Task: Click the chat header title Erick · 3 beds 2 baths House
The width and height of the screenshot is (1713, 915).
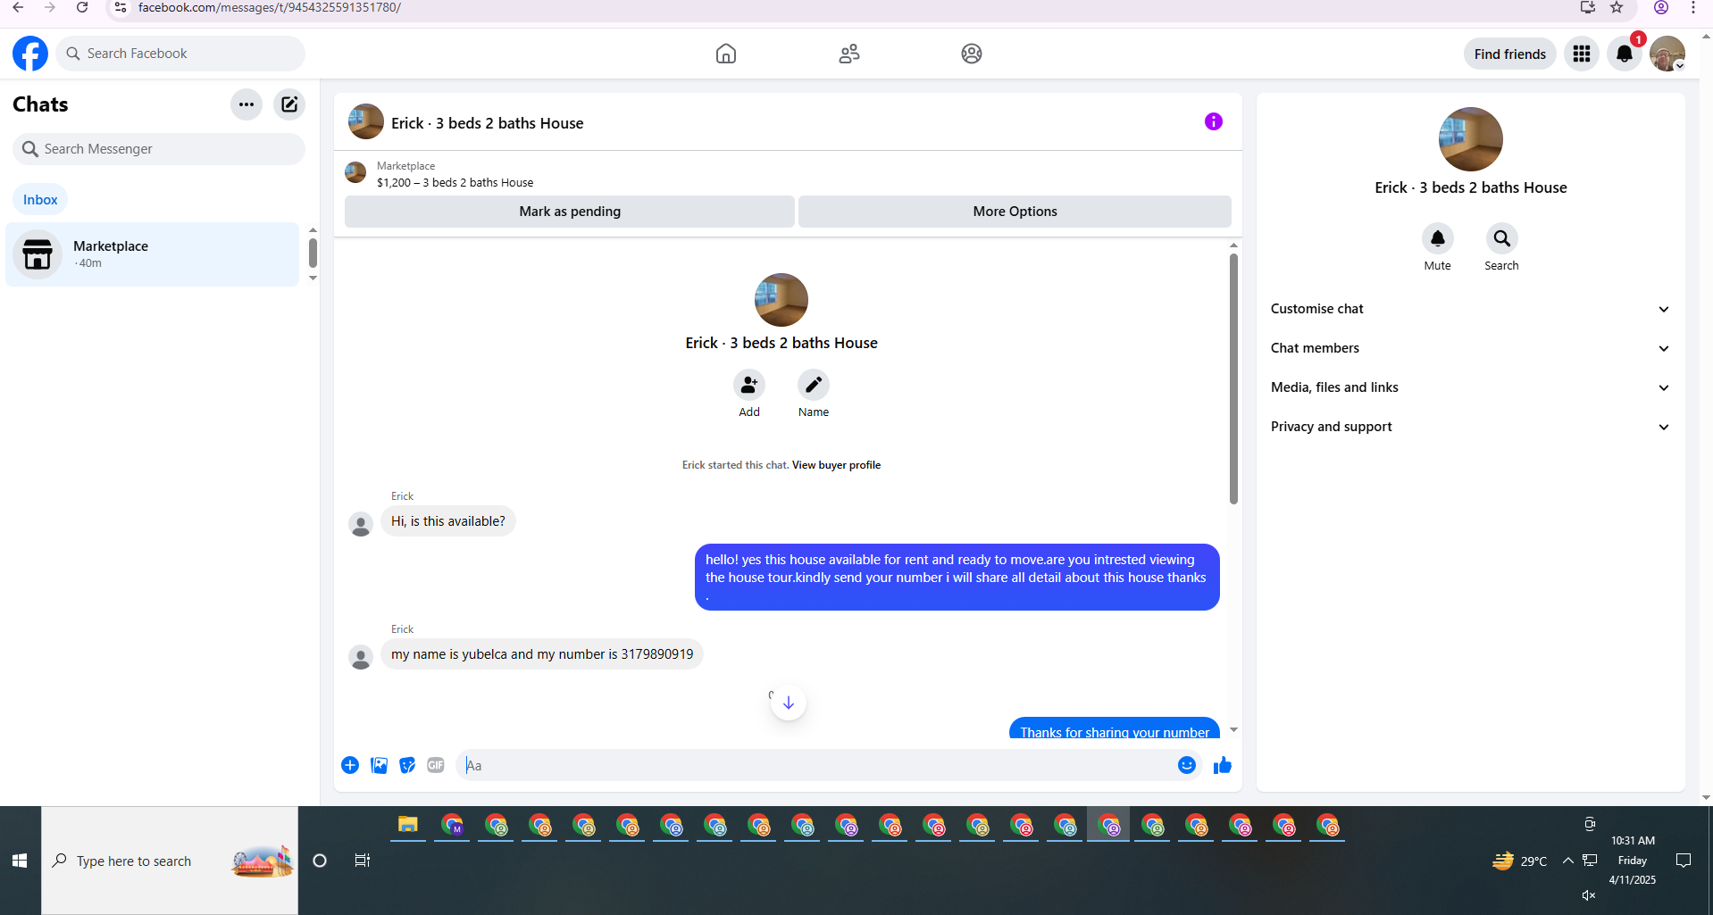Action: [x=487, y=123]
